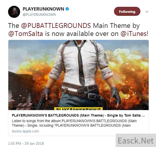Screen dimensions: 156x147
Task: Click the yellow PLAYERUNKNOWN'S logo banner in image
Action: [78, 109]
